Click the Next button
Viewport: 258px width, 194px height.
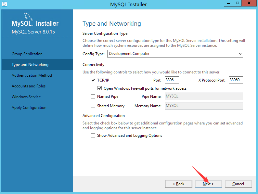[x=209, y=184]
